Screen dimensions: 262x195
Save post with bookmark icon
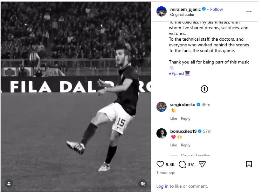(249, 164)
